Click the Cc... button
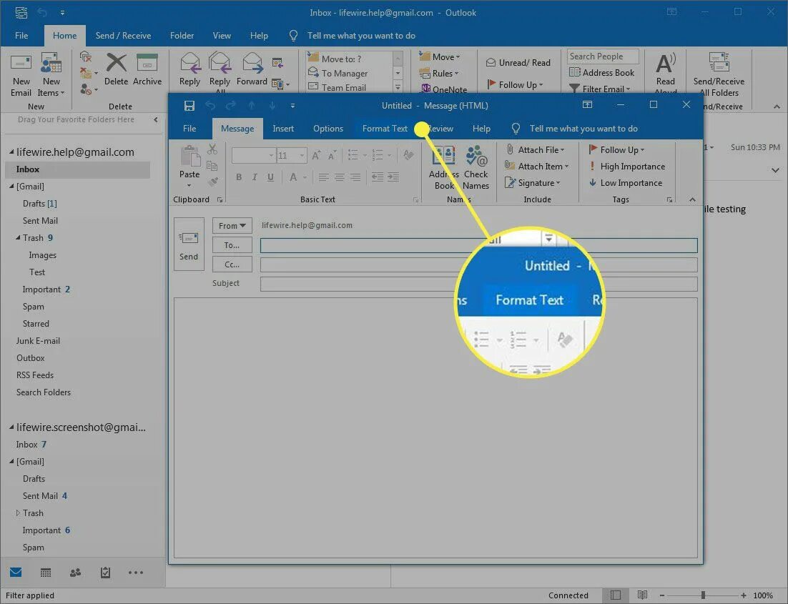The height and width of the screenshot is (604, 788). [232, 264]
